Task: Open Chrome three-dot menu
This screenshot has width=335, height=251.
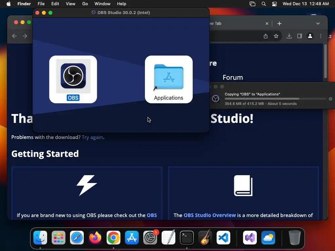Action: click(321, 36)
